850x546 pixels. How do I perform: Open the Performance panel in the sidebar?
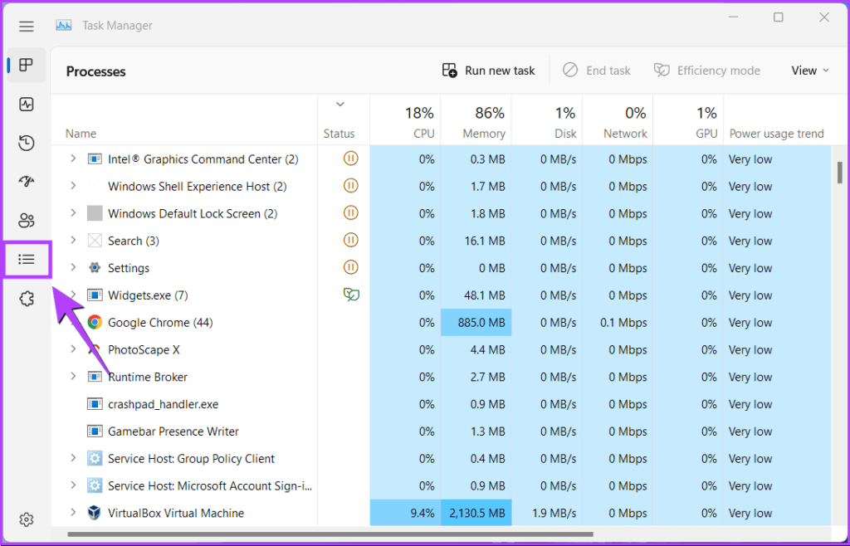coord(26,104)
